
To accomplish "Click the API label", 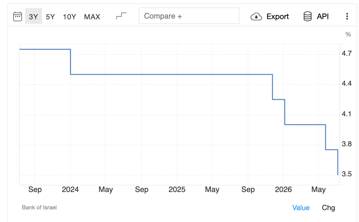I will coord(323,16).
